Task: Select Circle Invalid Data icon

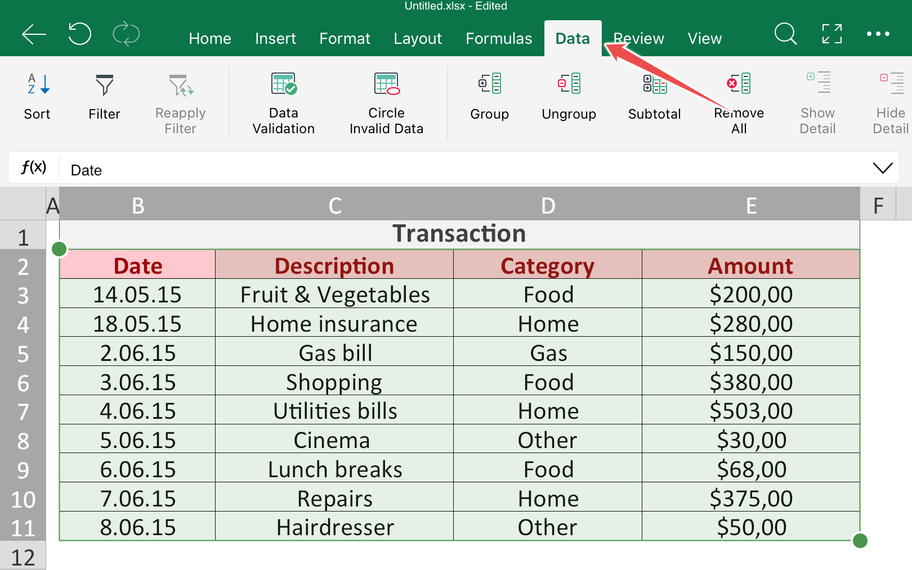Action: coord(386,84)
